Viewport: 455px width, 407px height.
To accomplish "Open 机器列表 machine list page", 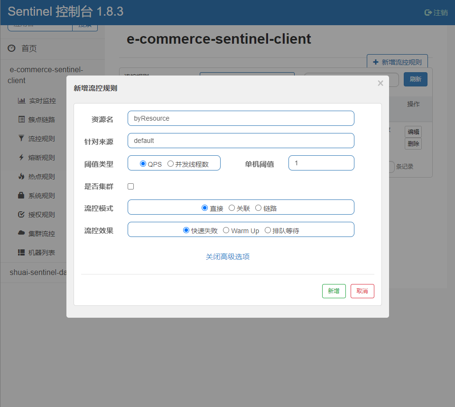I will pyautogui.click(x=41, y=252).
